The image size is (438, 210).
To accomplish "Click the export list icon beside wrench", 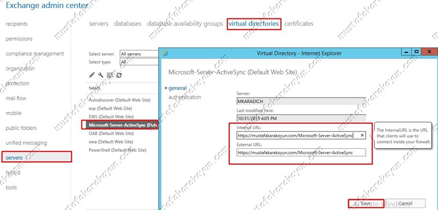I will [110, 75].
